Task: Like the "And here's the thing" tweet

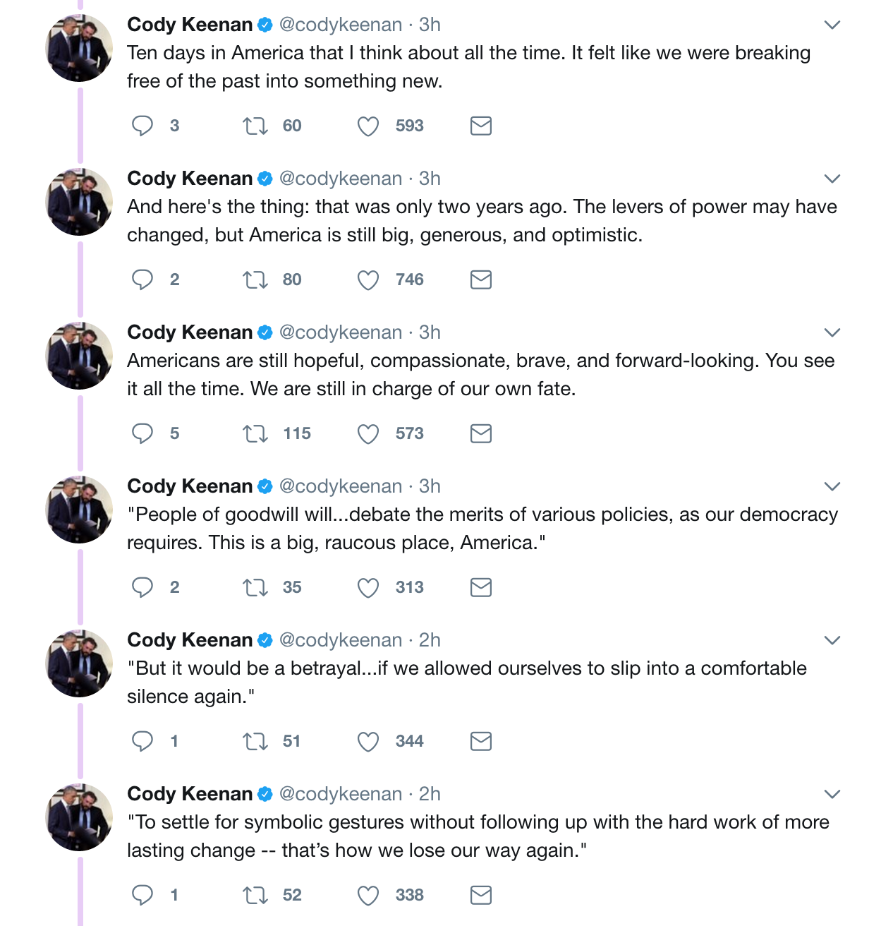Action: point(368,280)
